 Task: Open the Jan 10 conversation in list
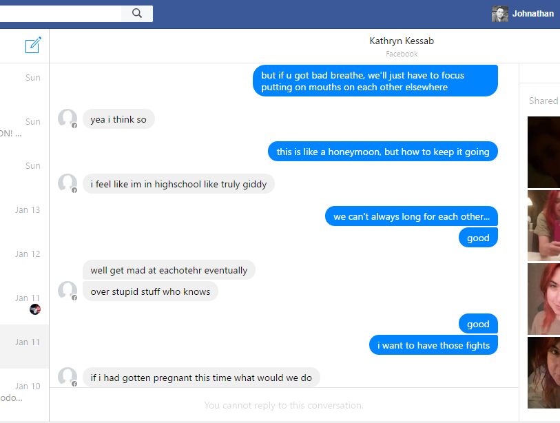tap(24, 391)
